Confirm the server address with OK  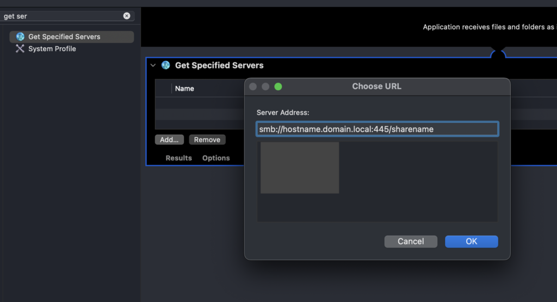tap(471, 241)
